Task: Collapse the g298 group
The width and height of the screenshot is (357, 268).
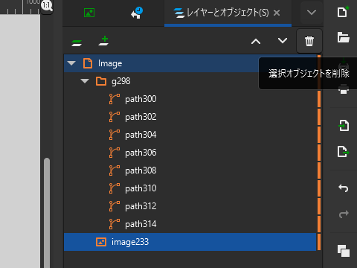Action: 85,81
